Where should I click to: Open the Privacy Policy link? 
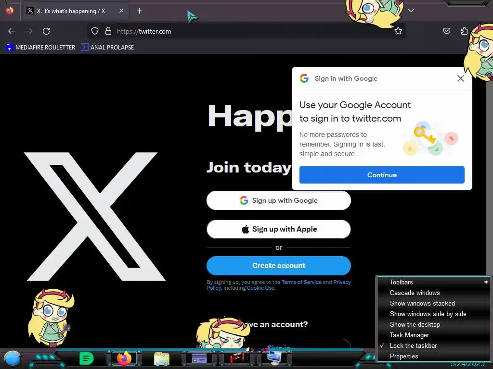[342, 282]
